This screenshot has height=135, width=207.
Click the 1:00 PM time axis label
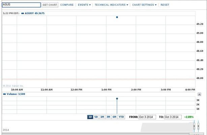click(x=106, y=90)
